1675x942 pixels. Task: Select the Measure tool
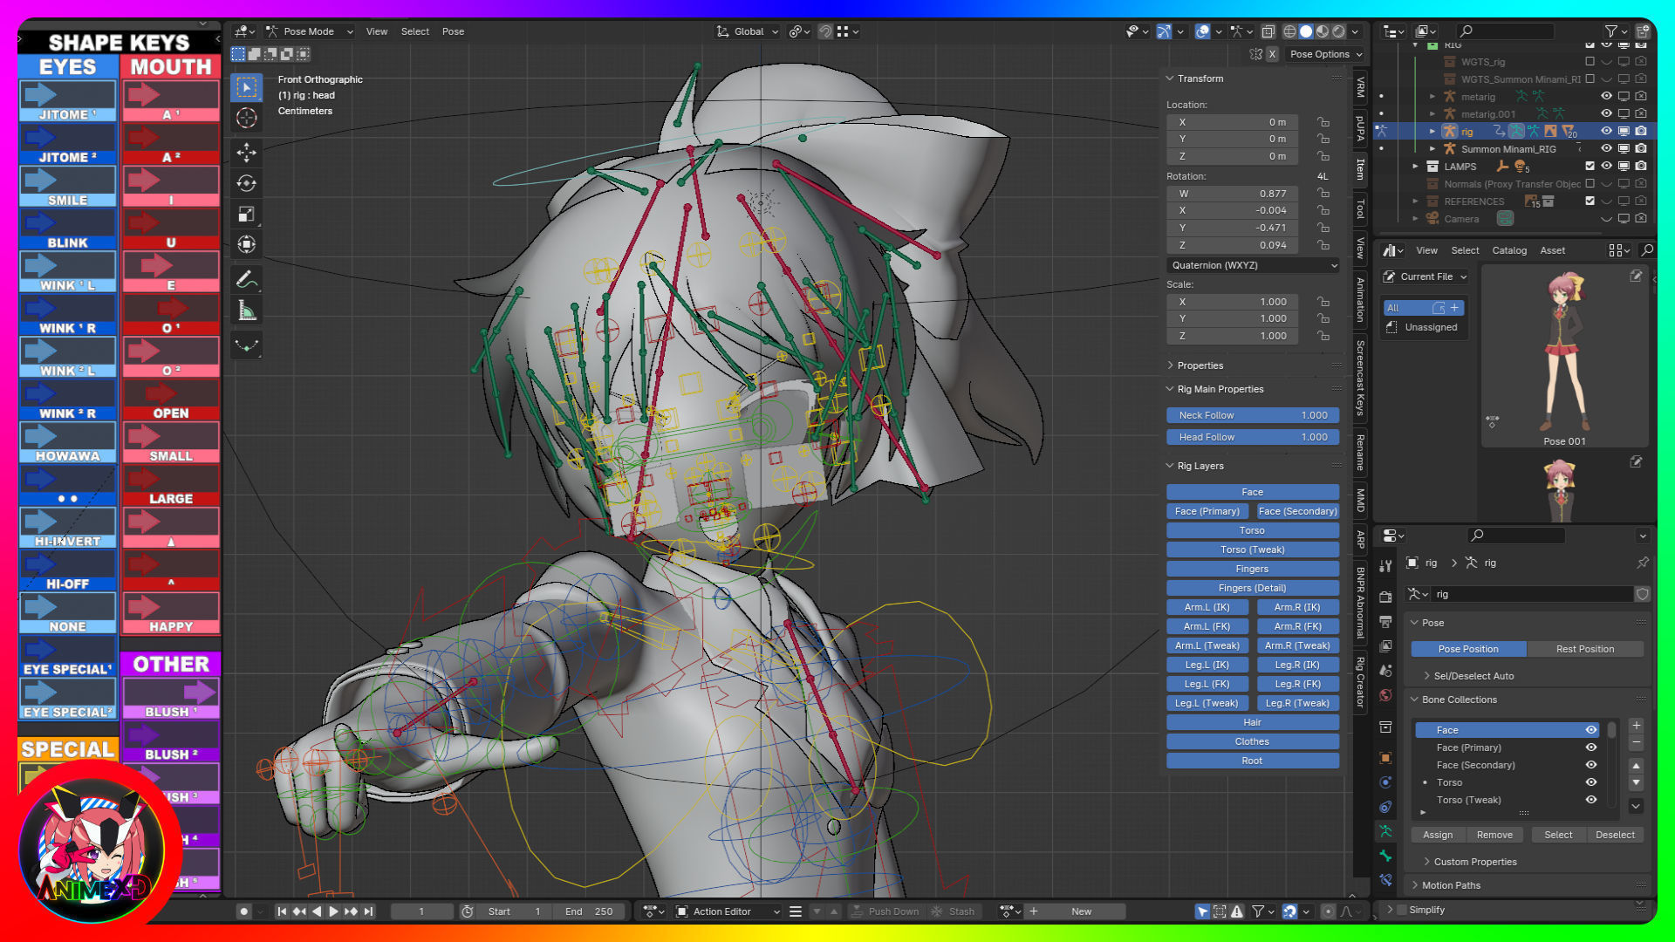click(x=247, y=311)
